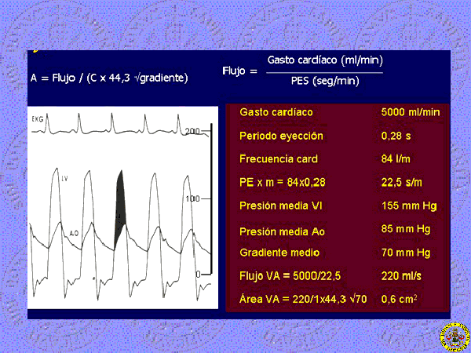Click the '220 ml/s' value
Image resolution: width=471 pixels, height=353 pixels.
(401, 276)
